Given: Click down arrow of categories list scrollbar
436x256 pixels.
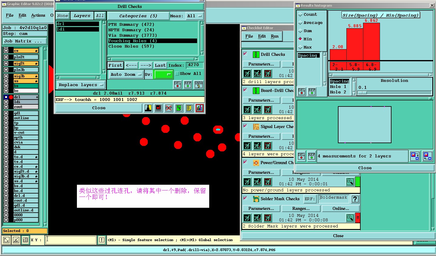Looking at the screenshot, I should [202, 54].
